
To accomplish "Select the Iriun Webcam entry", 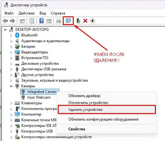I will point(39,97).
